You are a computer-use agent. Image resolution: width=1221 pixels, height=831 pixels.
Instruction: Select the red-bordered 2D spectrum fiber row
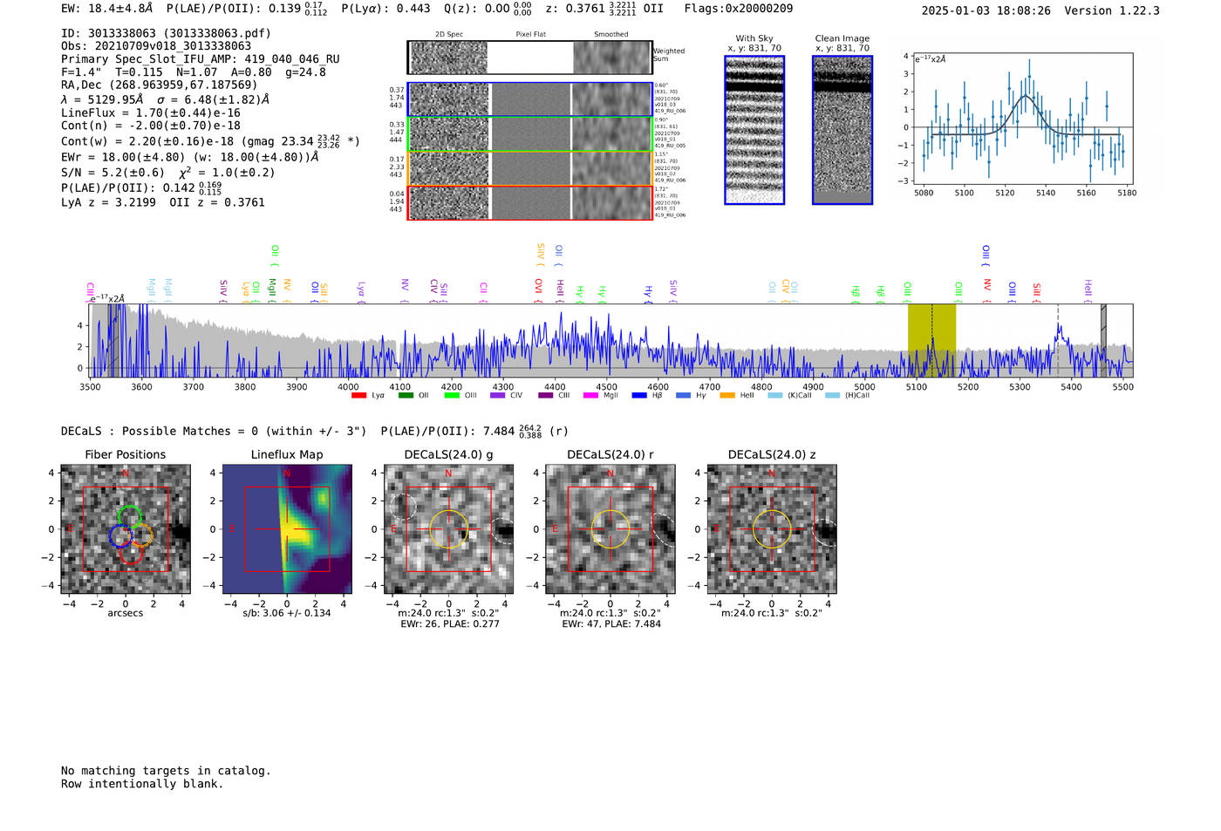(530, 202)
